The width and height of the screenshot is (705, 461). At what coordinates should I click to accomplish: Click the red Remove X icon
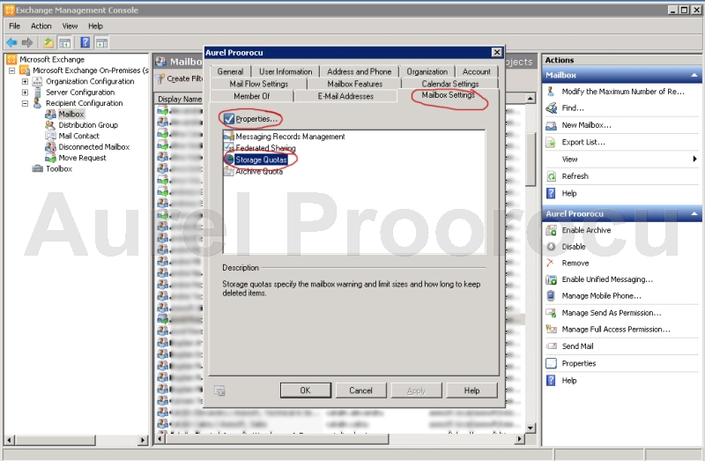(x=550, y=263)
